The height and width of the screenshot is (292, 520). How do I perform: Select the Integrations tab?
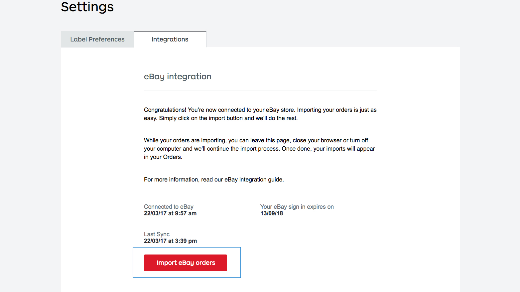[170, 39]
